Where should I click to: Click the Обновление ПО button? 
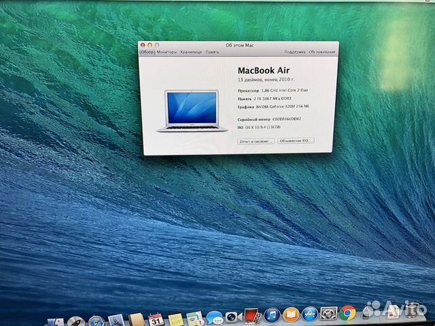pyautogui.click(x=296, y=141)
